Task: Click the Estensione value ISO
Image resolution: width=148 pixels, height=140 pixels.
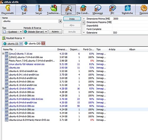Action: pos(115,33)
